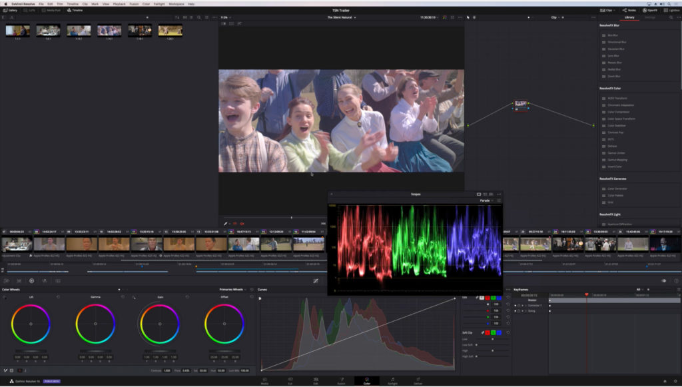The image size is (682, 387).
Task: Select the last gallery still thumbnail
Action: point(170,31)
